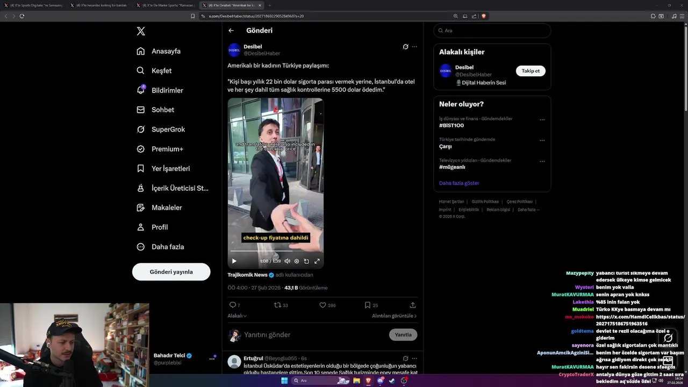688x387 pixels.
Task: Open a new browser tab
Action: (270, 5)
